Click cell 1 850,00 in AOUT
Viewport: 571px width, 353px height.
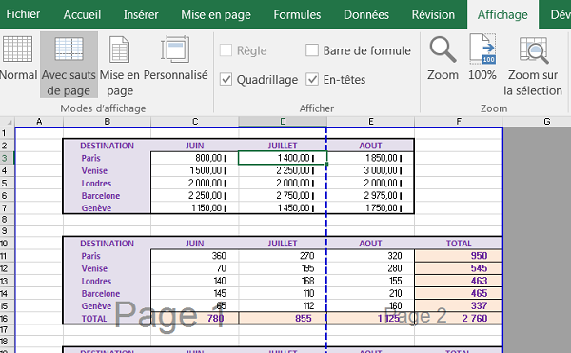(371, 158)
